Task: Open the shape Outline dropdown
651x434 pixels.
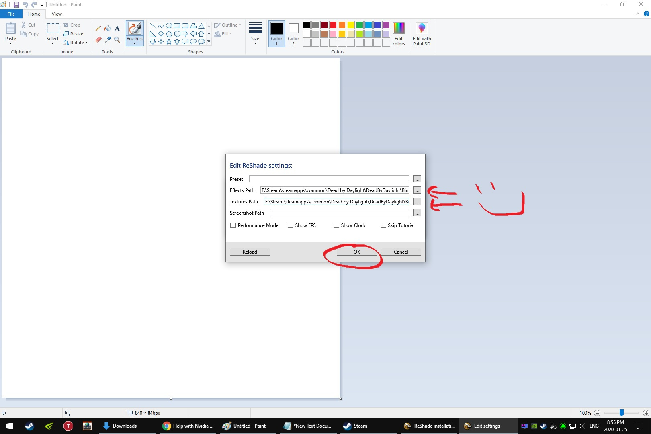Action: (228, 25)
